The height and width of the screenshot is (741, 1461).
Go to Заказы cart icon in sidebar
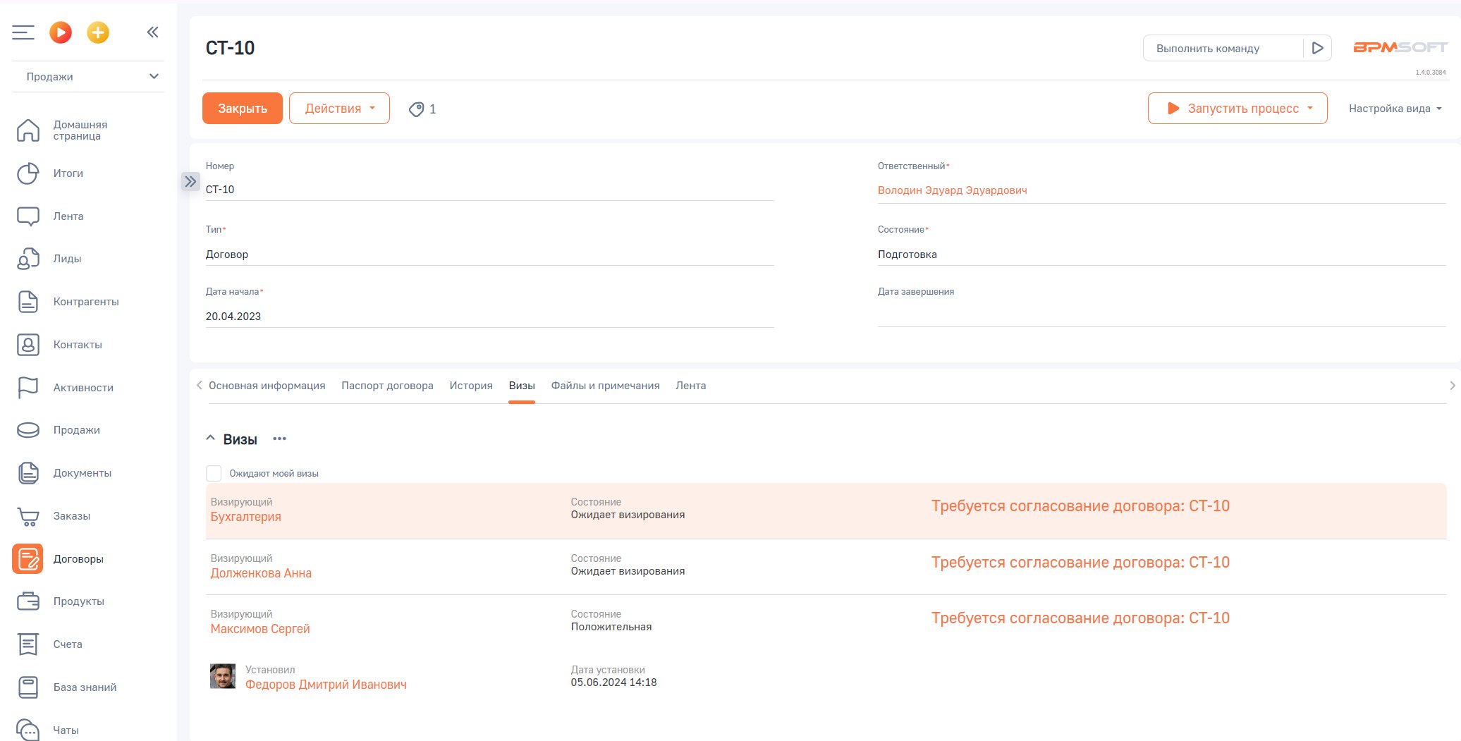[28, 517]
